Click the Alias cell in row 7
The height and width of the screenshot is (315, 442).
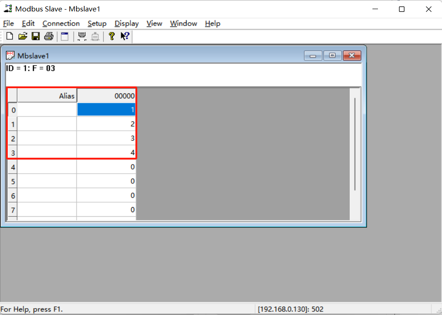pyautogui.click(x=47, y=210)
